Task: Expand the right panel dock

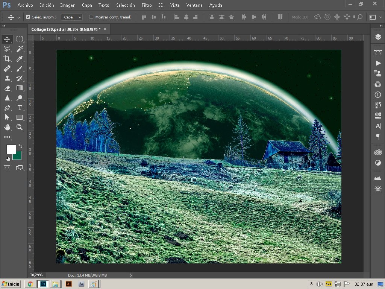Action: pos(381,26)
